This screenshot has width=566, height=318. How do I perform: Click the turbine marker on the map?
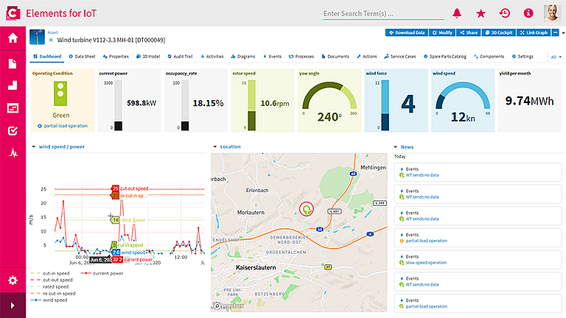point(307,209)
